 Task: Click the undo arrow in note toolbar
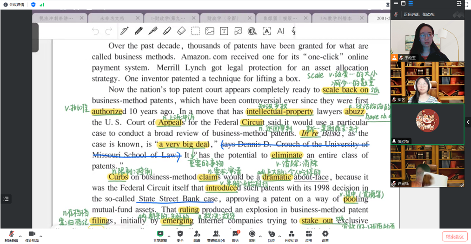pos(95,31)
